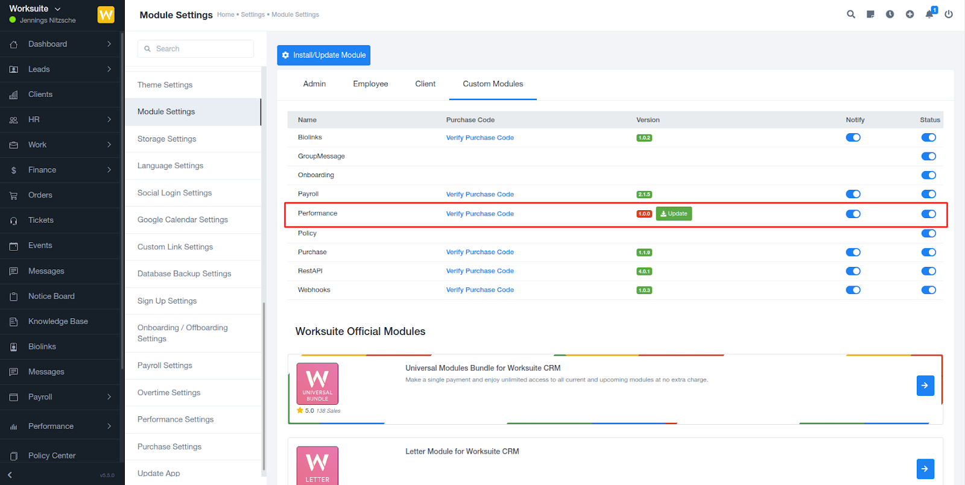Toggle Payroll notify switch
The height and width of the screenshot is (485, 965).
(853, 194)
